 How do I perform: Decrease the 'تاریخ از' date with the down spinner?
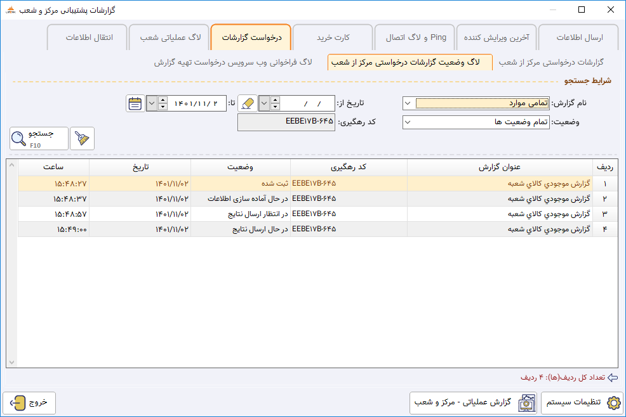[275, 107]
